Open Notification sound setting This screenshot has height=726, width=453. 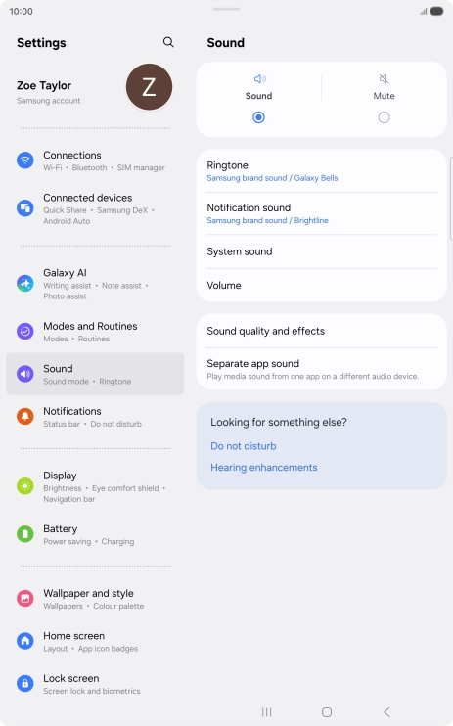click(x=322, y=213)
